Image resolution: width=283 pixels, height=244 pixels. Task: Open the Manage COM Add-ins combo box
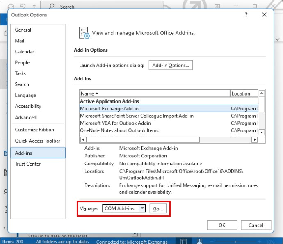pyautogui.click(x=124, y=208)
